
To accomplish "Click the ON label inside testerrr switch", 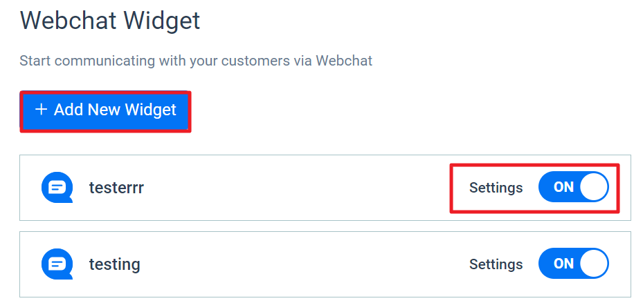I will [563, 187].
